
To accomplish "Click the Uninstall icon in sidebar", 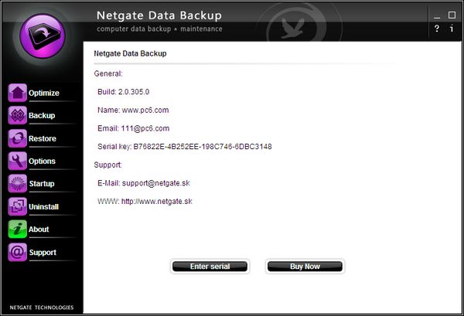I will (x=17, y=206).
